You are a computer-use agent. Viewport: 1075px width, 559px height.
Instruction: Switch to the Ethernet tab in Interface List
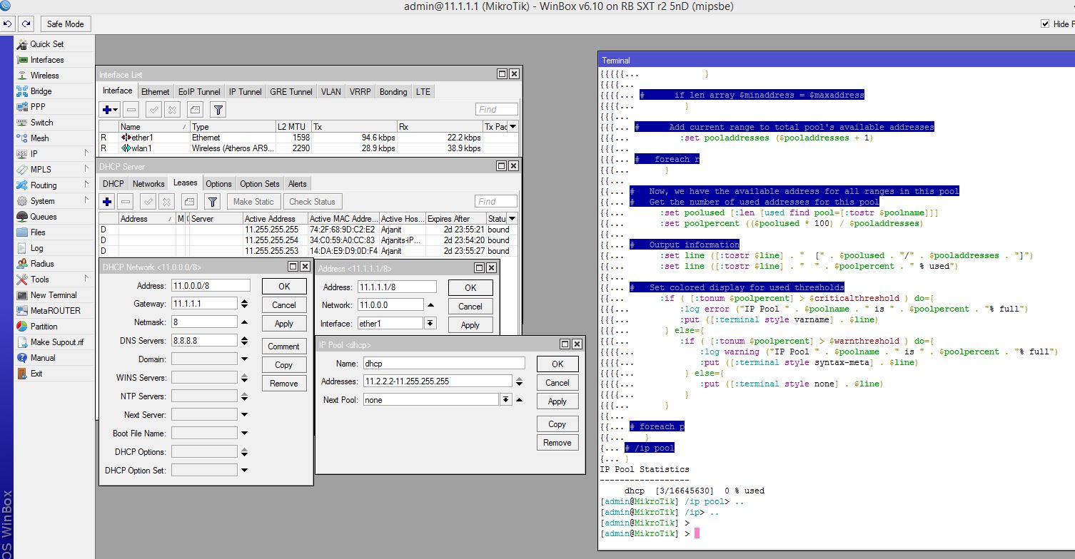point(155,92)
